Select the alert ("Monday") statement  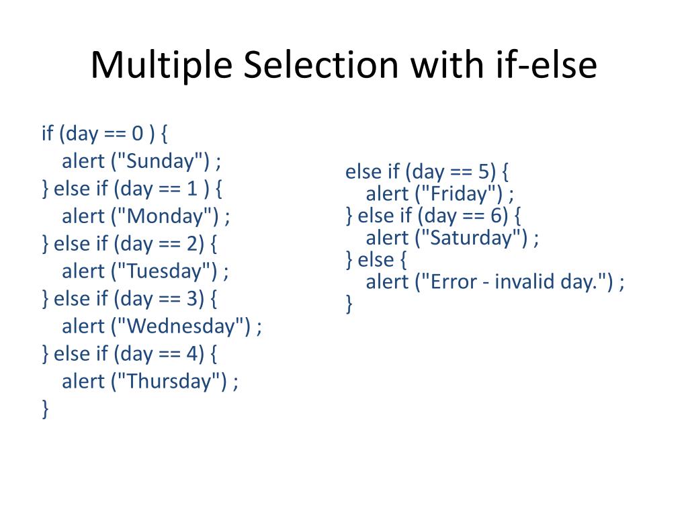[146, 216]
